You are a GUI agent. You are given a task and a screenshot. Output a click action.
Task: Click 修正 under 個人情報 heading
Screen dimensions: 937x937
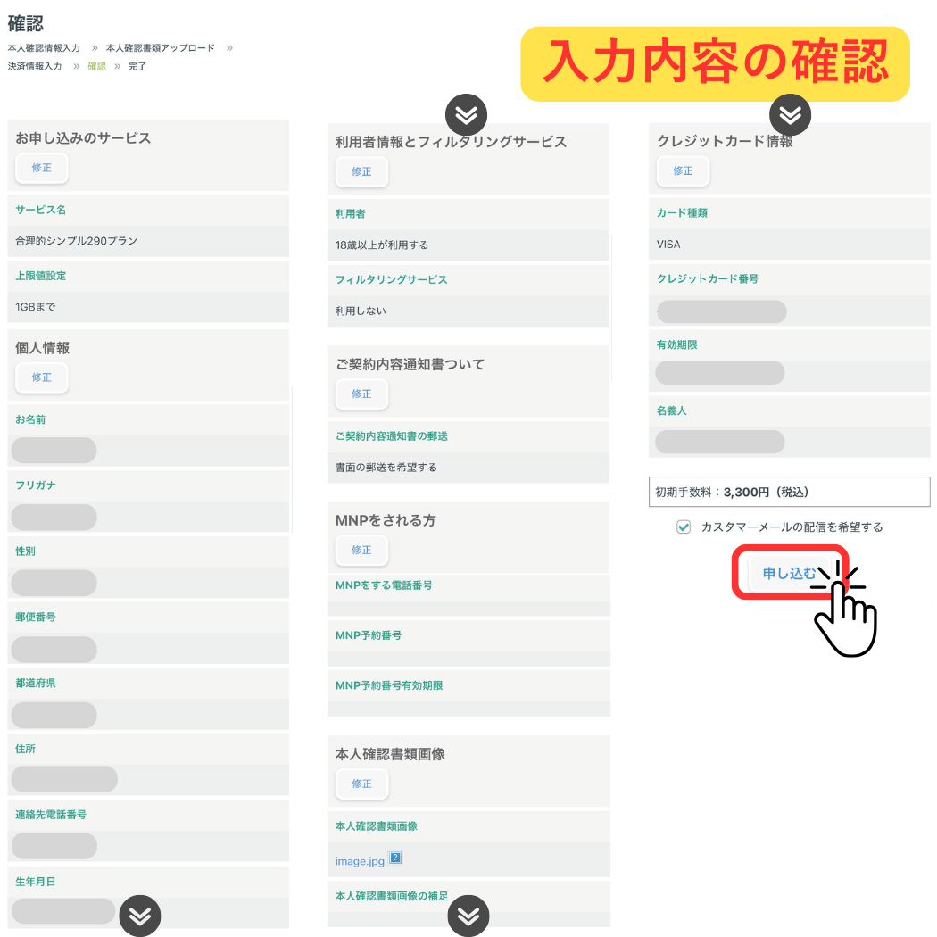click(x=41, y=377)
